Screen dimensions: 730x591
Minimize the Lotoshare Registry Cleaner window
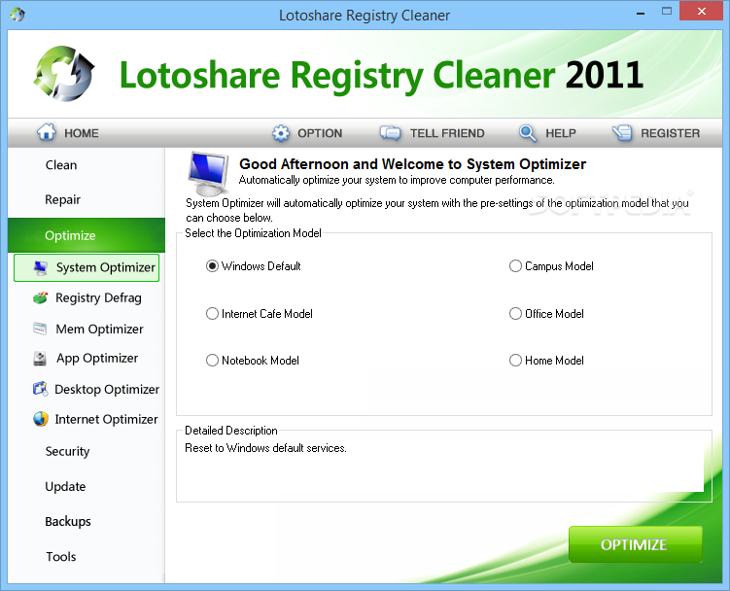coord(641,12)
